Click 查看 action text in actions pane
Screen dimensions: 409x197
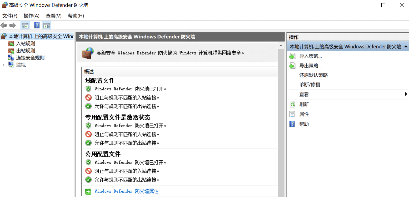click(x=304, y=94)
